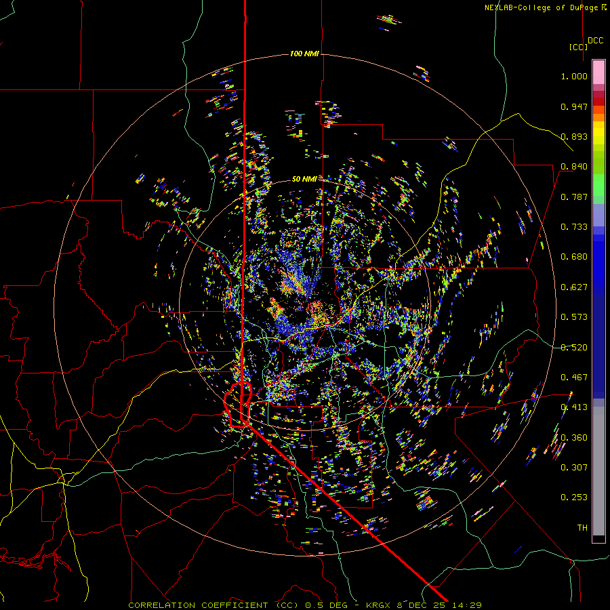Click the 0.467 legend value
This screenshot has height=610, width=610.
(x=574, y=378)
